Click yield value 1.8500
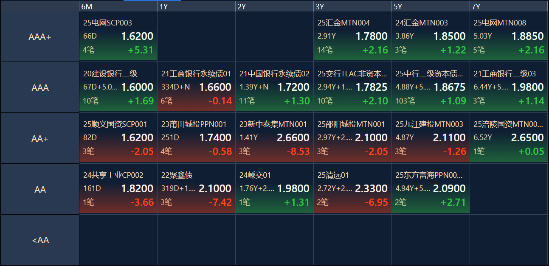 [x=450, y=36]
